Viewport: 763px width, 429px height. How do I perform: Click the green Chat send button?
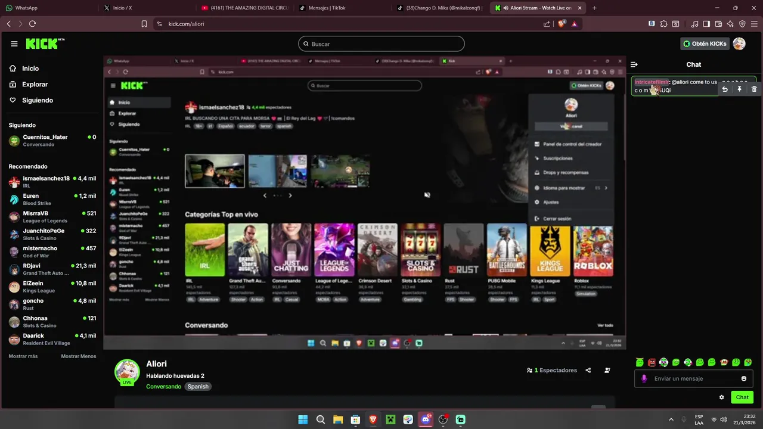742,397
